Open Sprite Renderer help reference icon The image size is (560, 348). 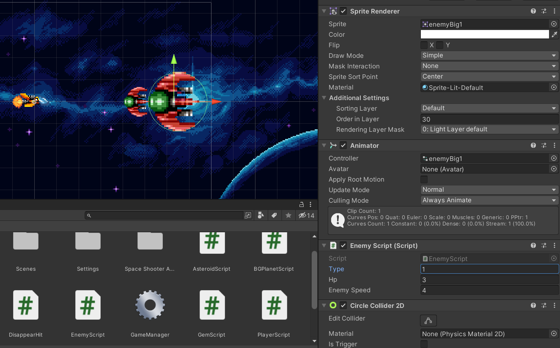click(533, 11)
